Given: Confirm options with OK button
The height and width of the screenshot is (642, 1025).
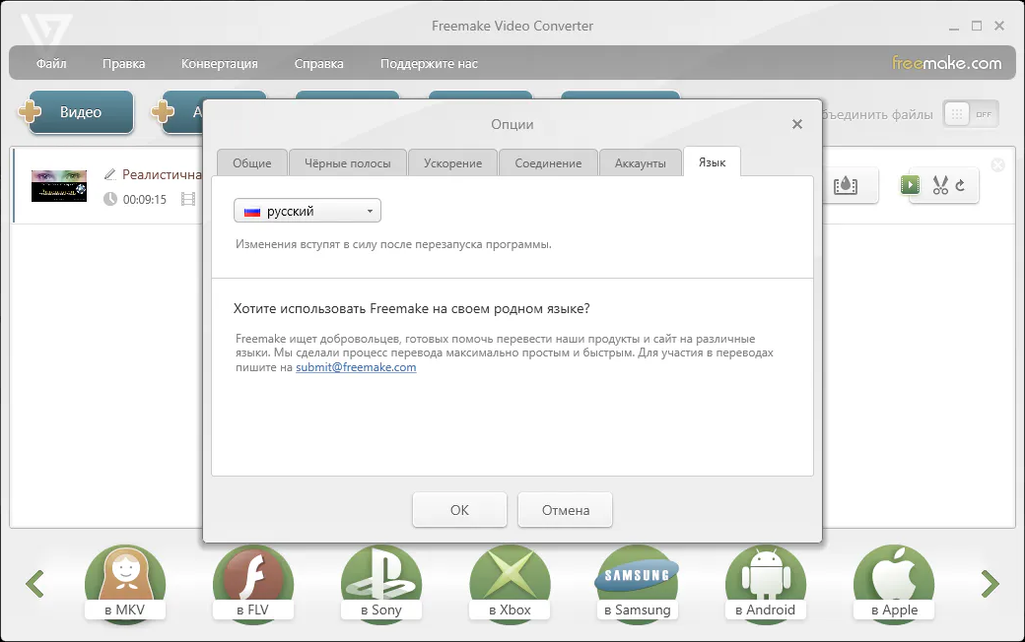Looking at the screenshot, I should coord(459,510).
